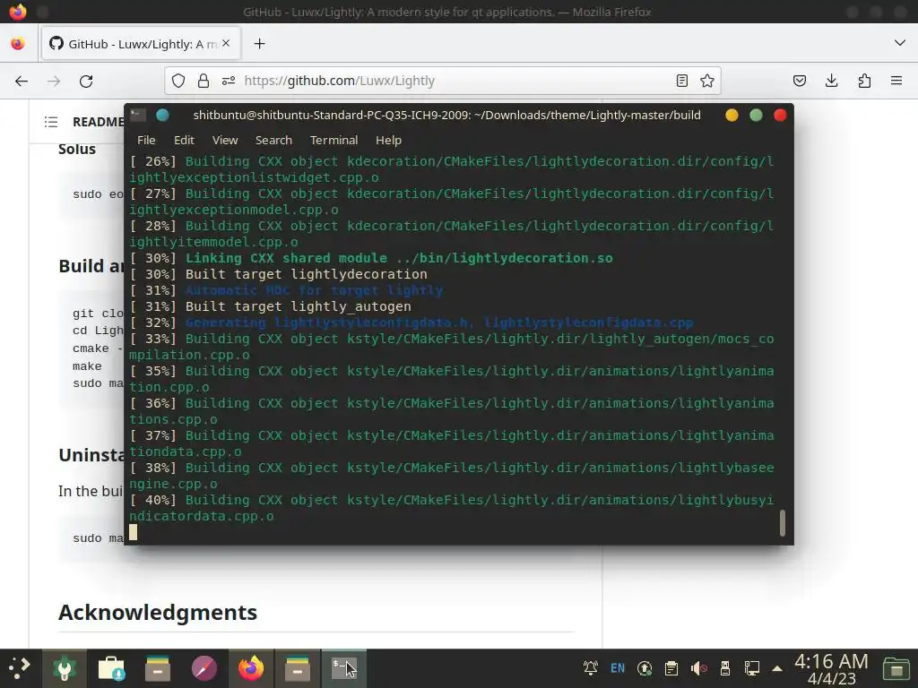Click the EN keyboard layout indicator

tap(617, 667)
